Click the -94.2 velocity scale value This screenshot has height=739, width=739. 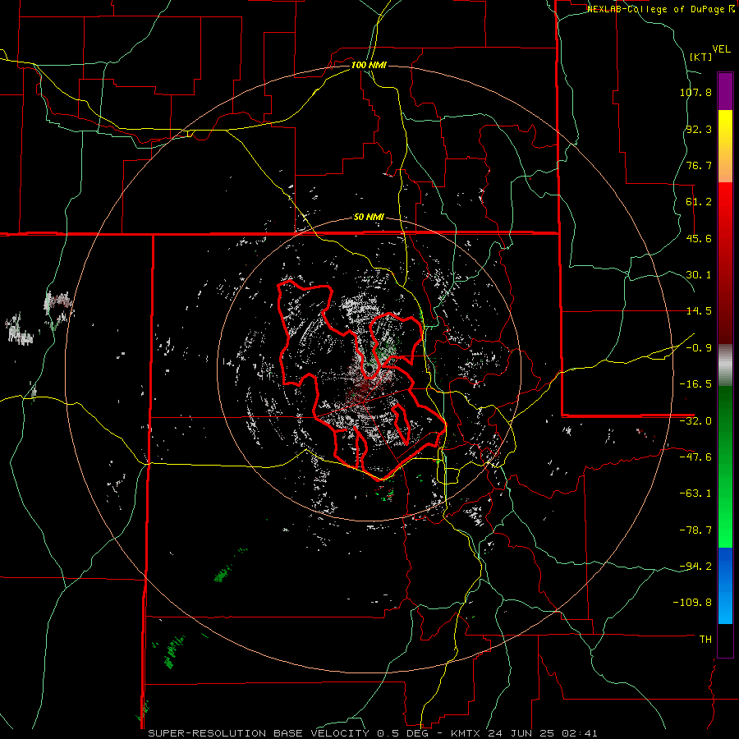click(x=695, y=566)
